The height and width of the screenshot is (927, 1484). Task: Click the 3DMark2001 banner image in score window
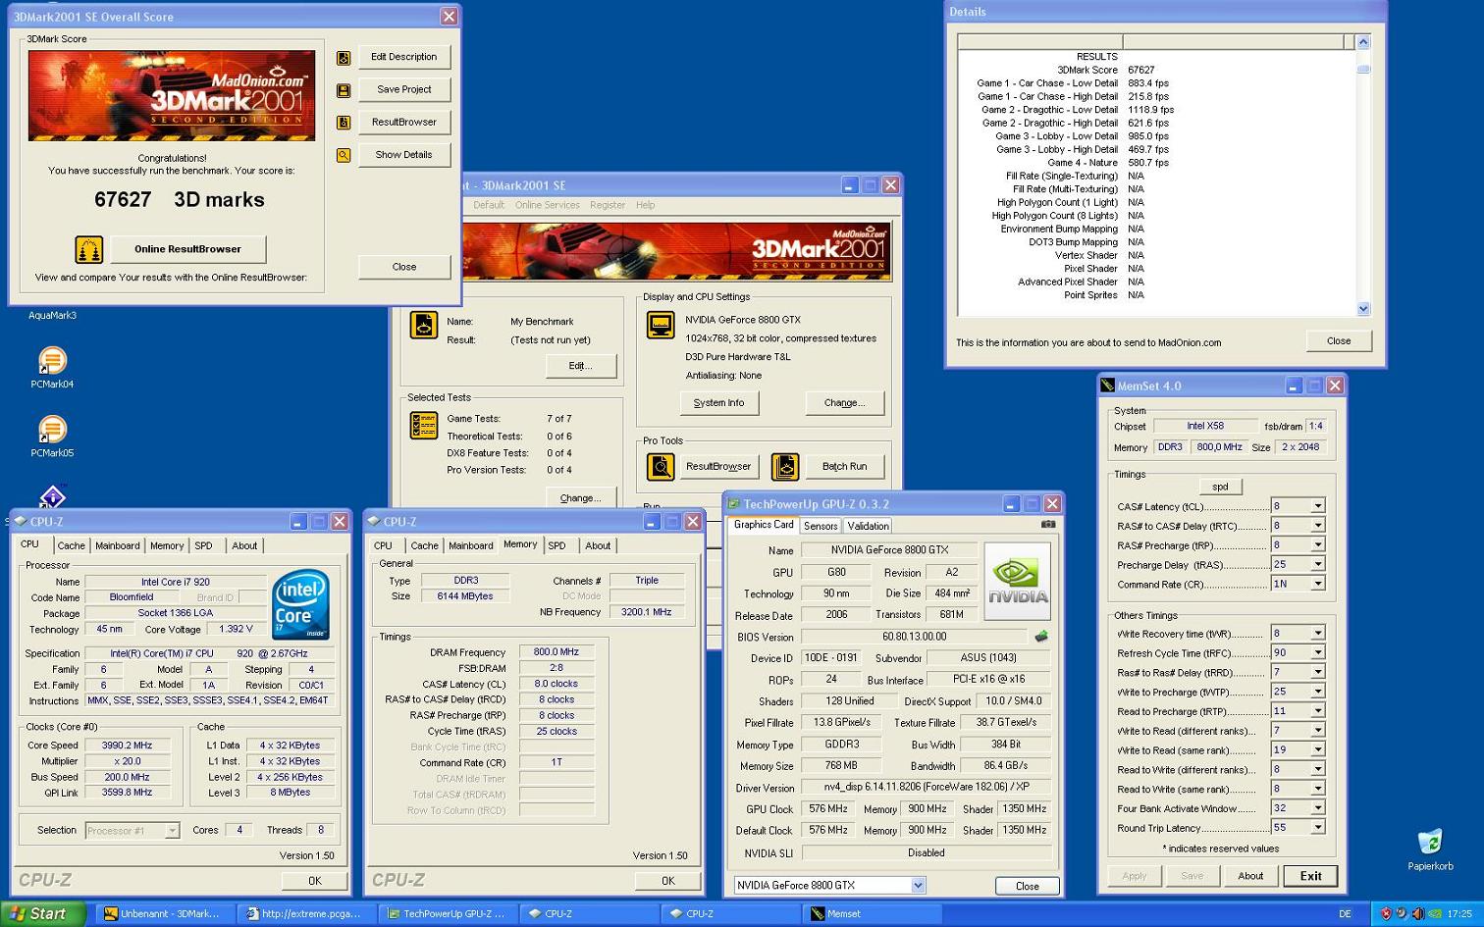[172, 95]
